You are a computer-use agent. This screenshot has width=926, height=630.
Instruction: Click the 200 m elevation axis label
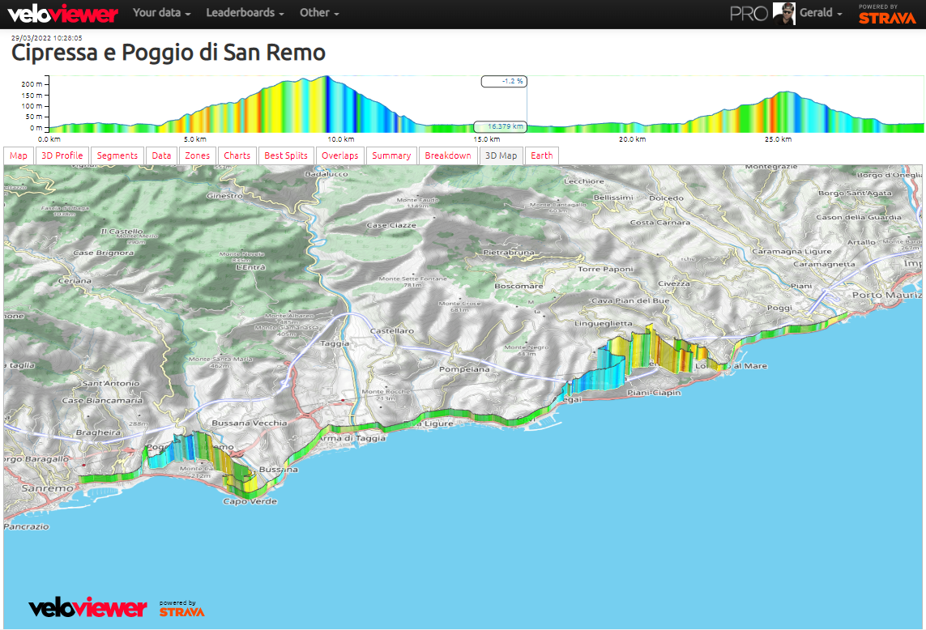[x=32, y=84]
